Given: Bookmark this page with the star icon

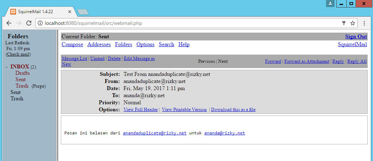Looking at the screenshot, I should [353, 23].
